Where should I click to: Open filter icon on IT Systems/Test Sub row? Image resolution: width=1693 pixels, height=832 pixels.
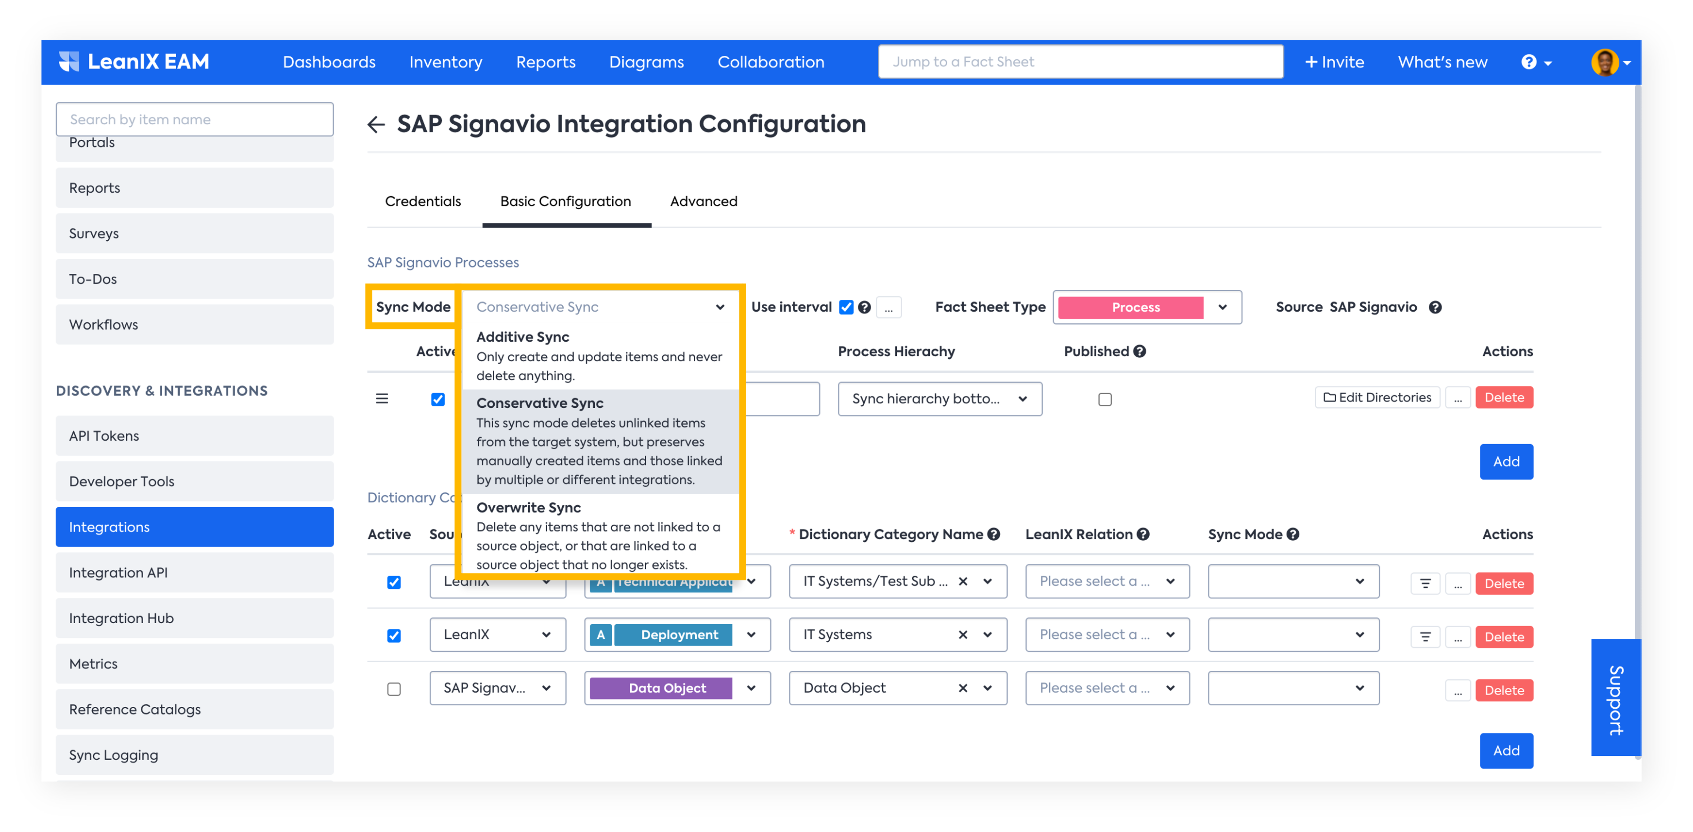pos(1425,583)
